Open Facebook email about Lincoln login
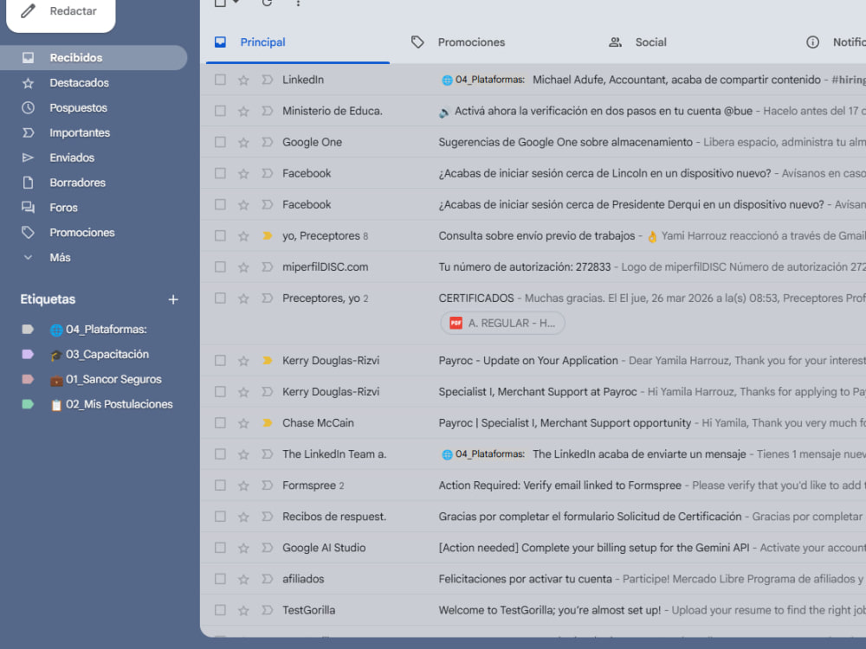Viewport: 866px width, 649px height. click(533, 173)
